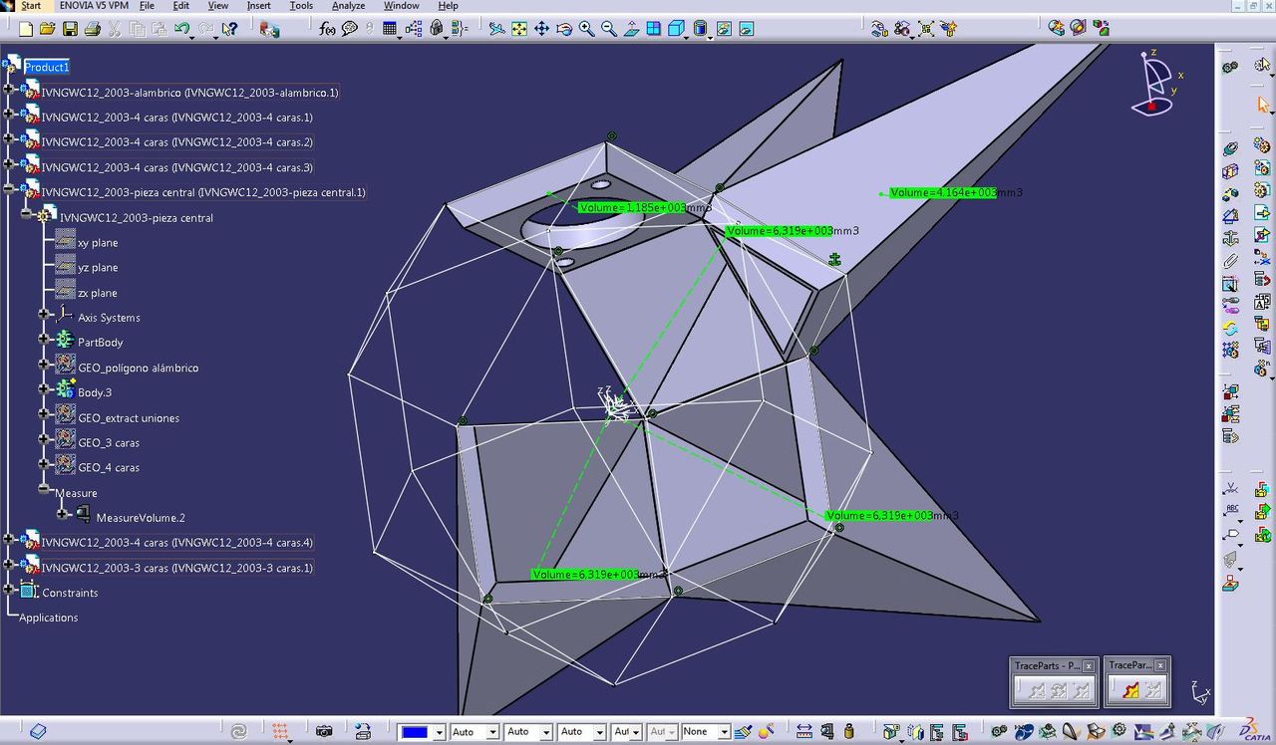
Task: Open the graphic properties color dropdown
Action: point(438,732)
